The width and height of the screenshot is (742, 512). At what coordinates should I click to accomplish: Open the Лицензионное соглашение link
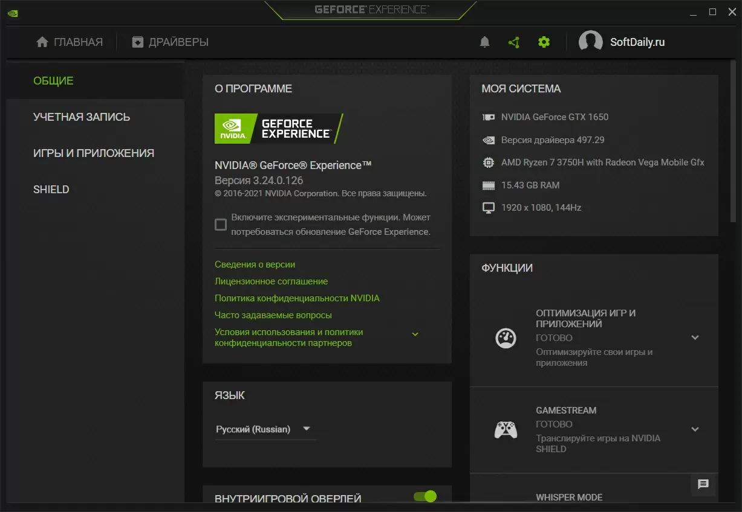271,281
